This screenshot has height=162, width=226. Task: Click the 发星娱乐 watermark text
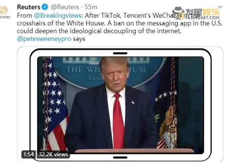click(x=202, y=12)
